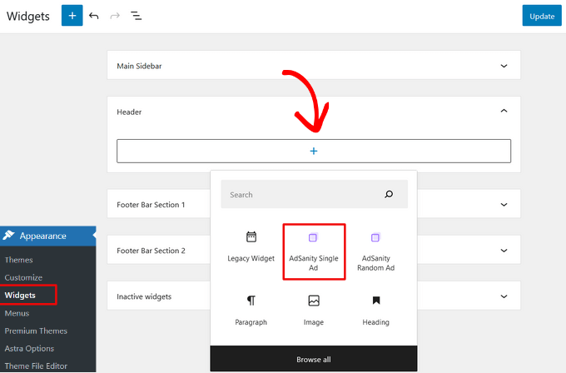Choose the AdSanity Random Ad block
The height and width of the screenshot is (373, 566).
tap(375, 251)
